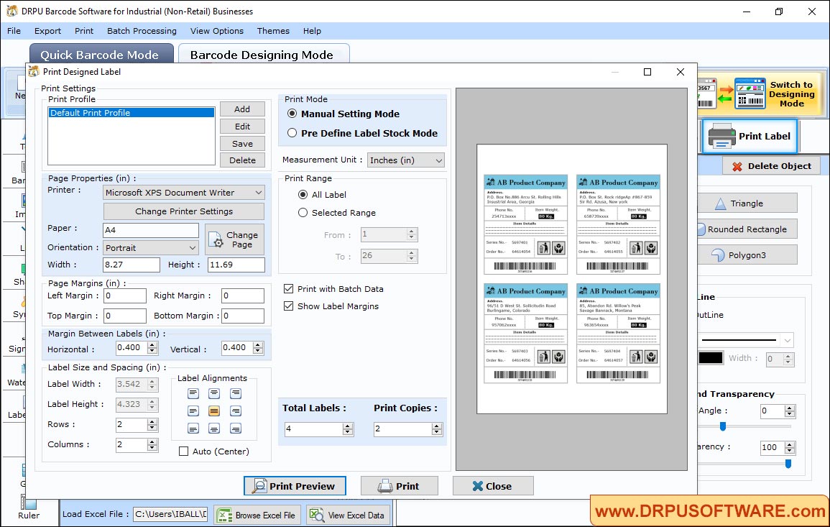
Task: Click the Save profile button
Action: pos(242,144)
